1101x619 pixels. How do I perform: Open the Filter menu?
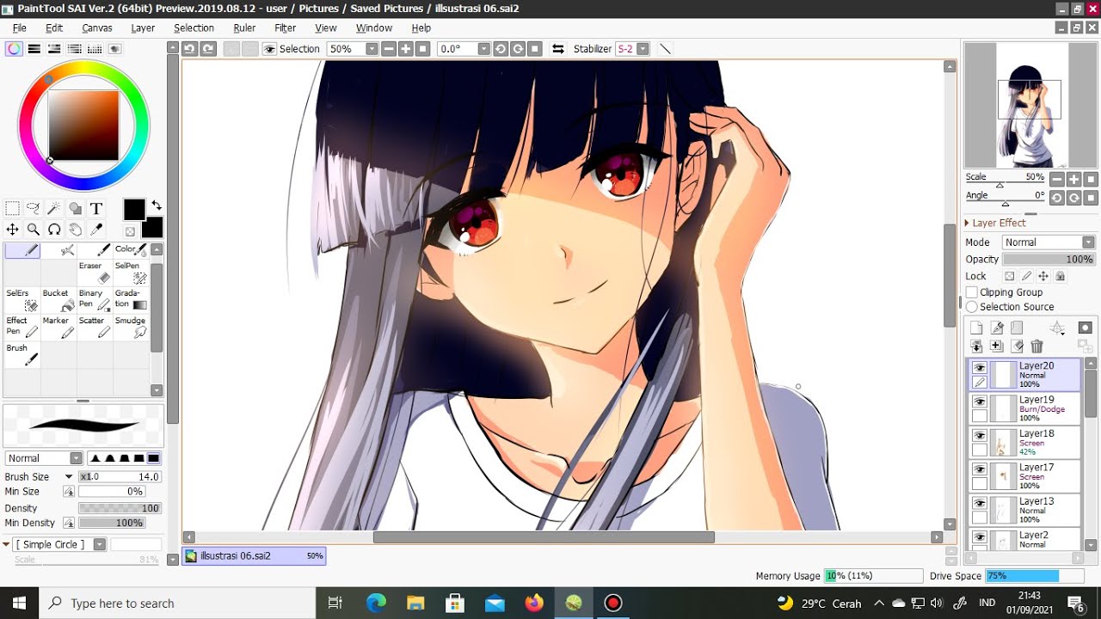coord(286,28)
